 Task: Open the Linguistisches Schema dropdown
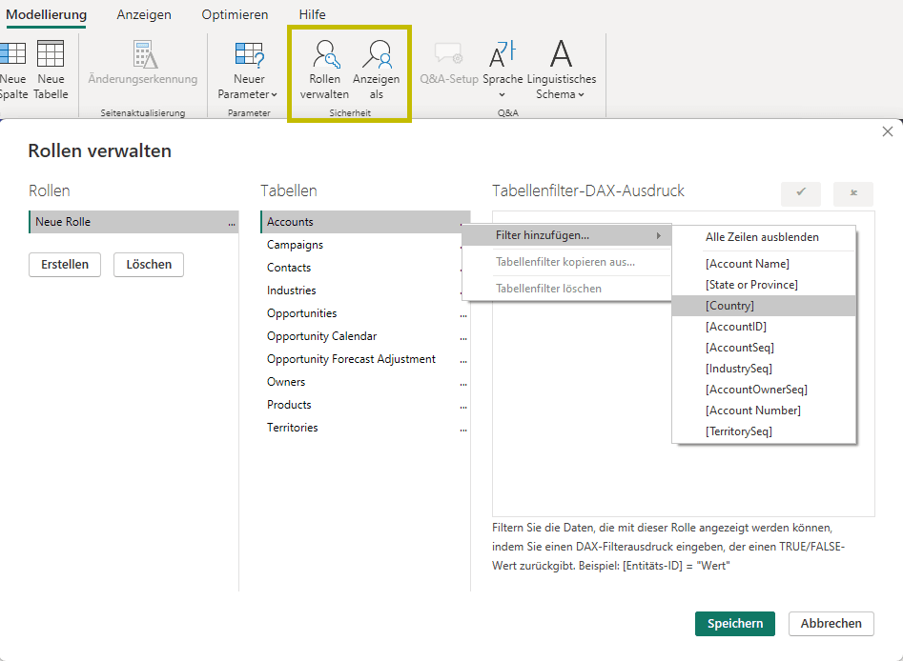click(561, 69)
